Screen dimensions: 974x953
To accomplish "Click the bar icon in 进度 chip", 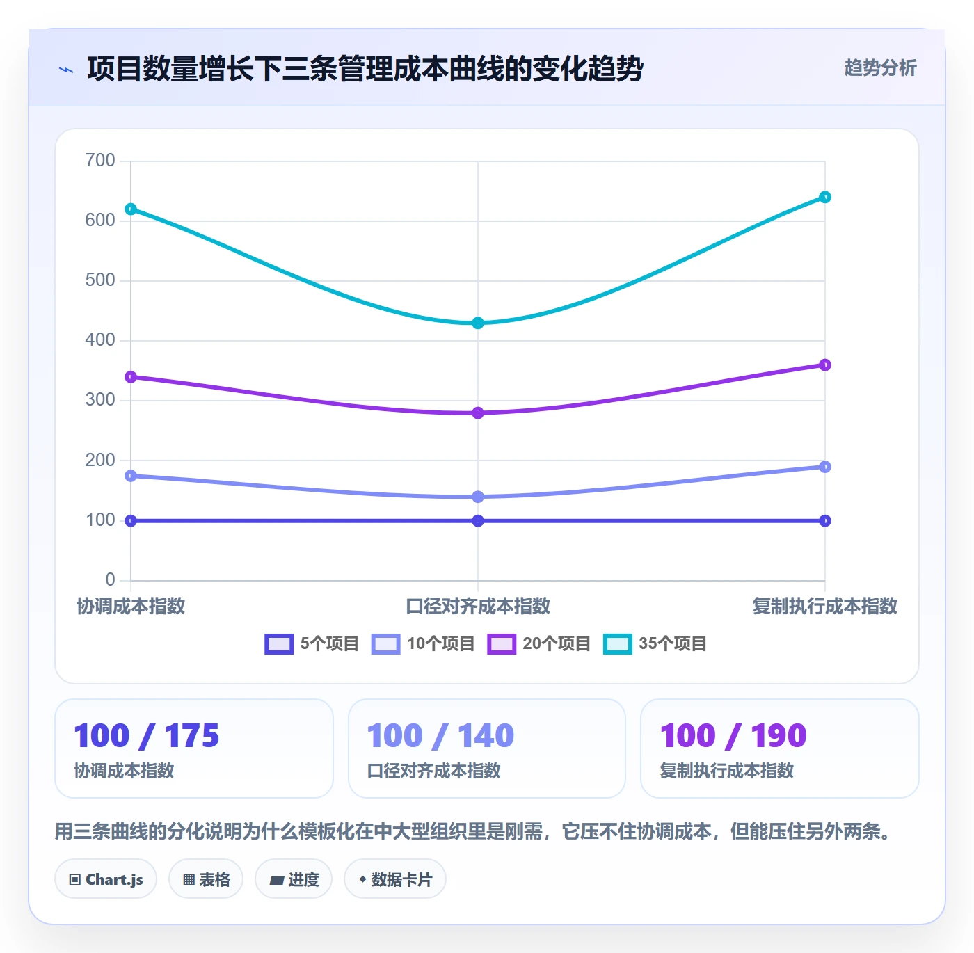I will 276,881.
